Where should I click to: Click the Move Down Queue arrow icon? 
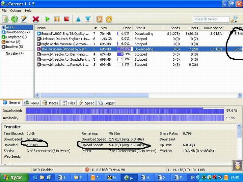[x=88, y=19]
